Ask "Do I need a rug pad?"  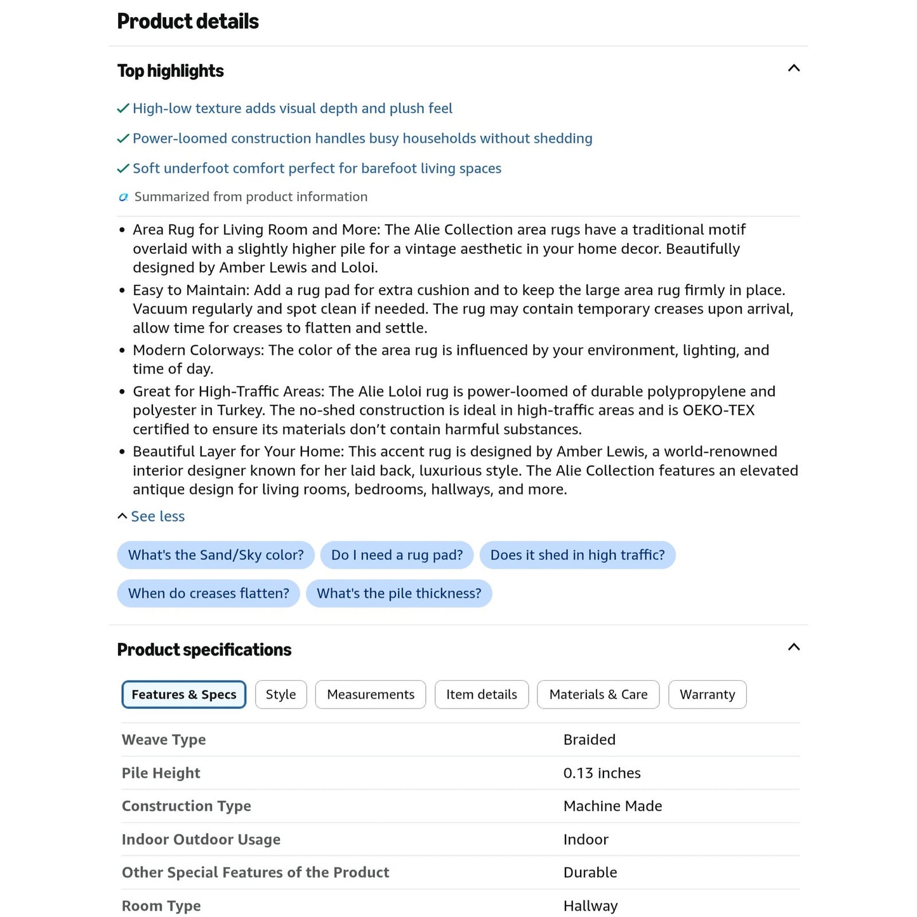[397, 555]
